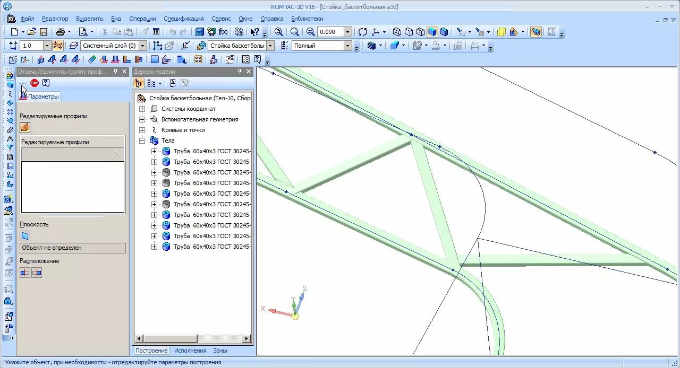Open the variables f(x) icon
The height and width of the screenshot is (368, 680).
223,32
